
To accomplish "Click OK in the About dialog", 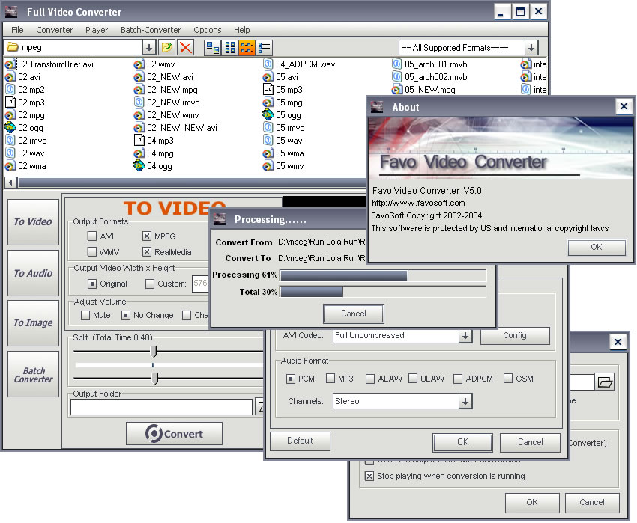I will (597, 247).
